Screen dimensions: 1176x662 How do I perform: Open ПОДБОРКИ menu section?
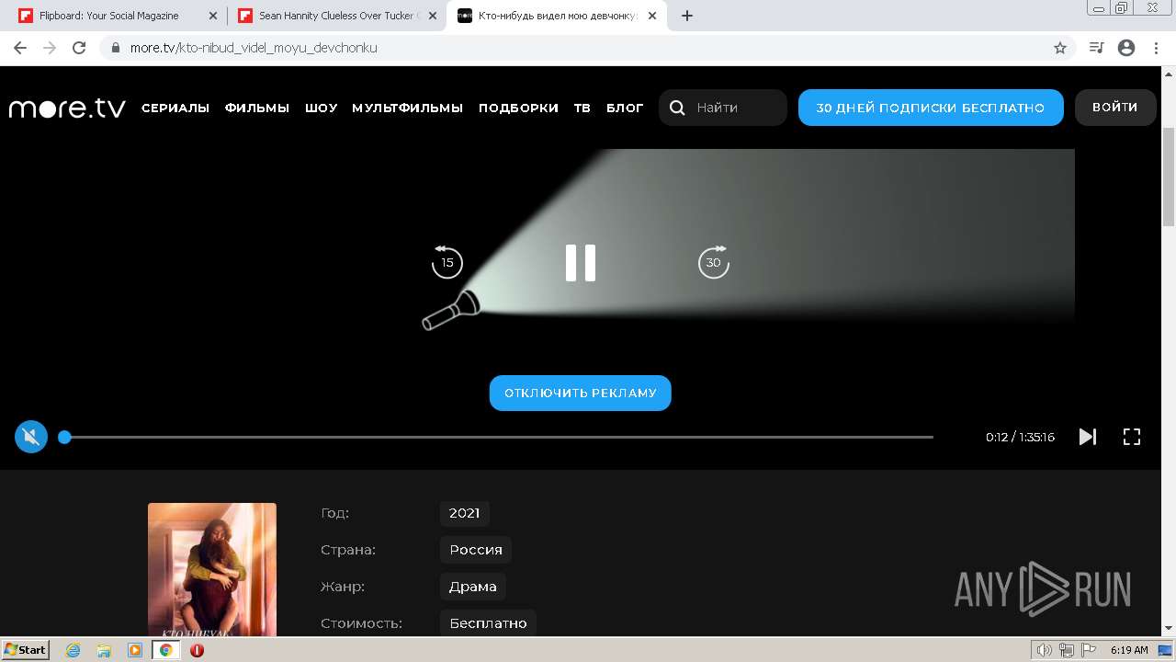[x=518, y=108]
